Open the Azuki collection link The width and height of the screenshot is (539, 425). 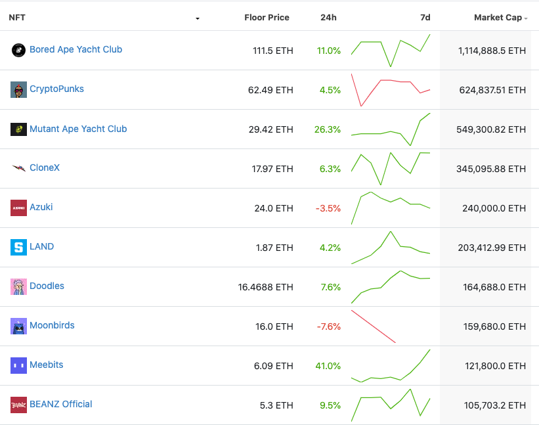pos(41,207)
